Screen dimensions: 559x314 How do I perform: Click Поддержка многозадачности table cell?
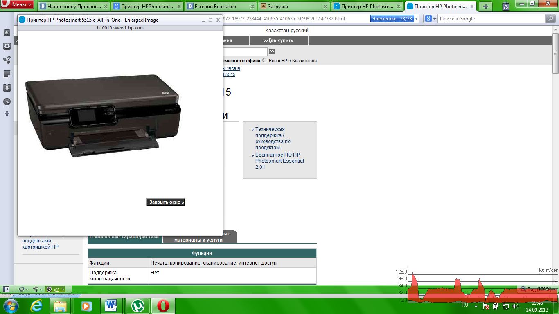(118, 276)
